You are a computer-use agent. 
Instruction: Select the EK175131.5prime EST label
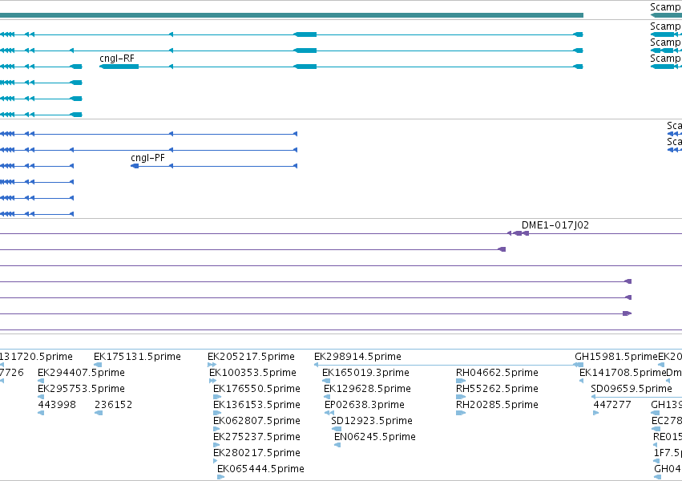[x=138, y=357]
